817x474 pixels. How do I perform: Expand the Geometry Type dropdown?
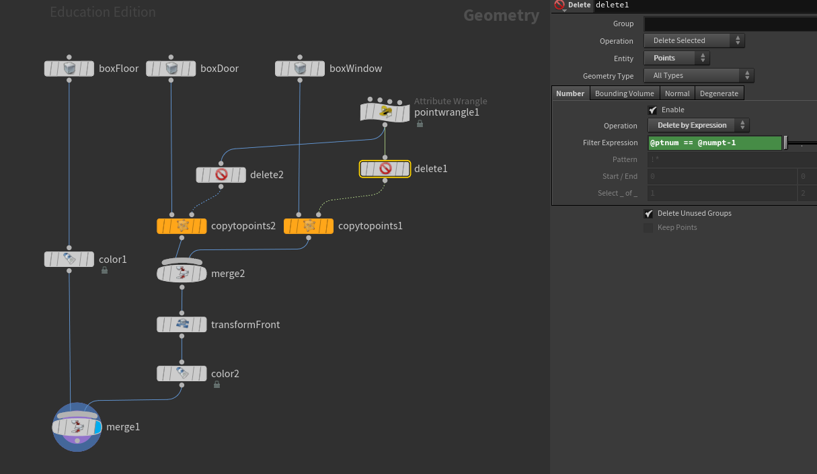(x=699, y=76)
